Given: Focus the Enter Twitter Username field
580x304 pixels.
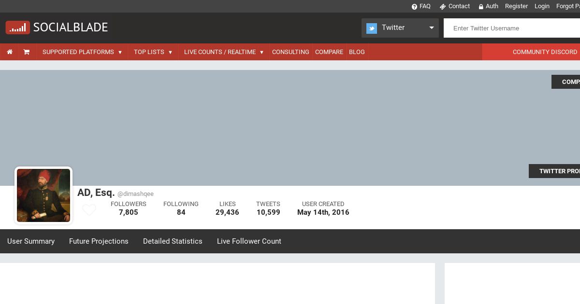Looking at the screenshot, I should click(512, 28).
